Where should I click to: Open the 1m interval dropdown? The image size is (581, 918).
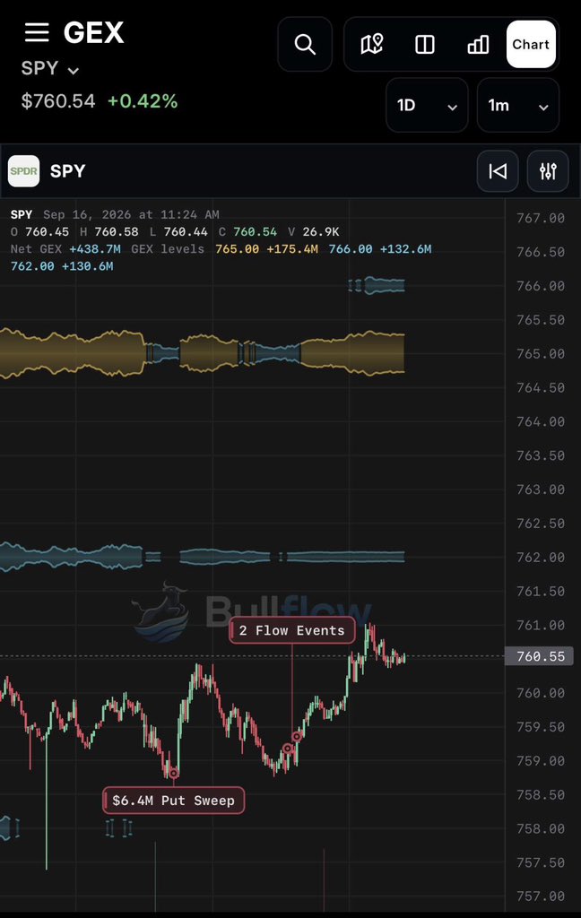(517, 106)
